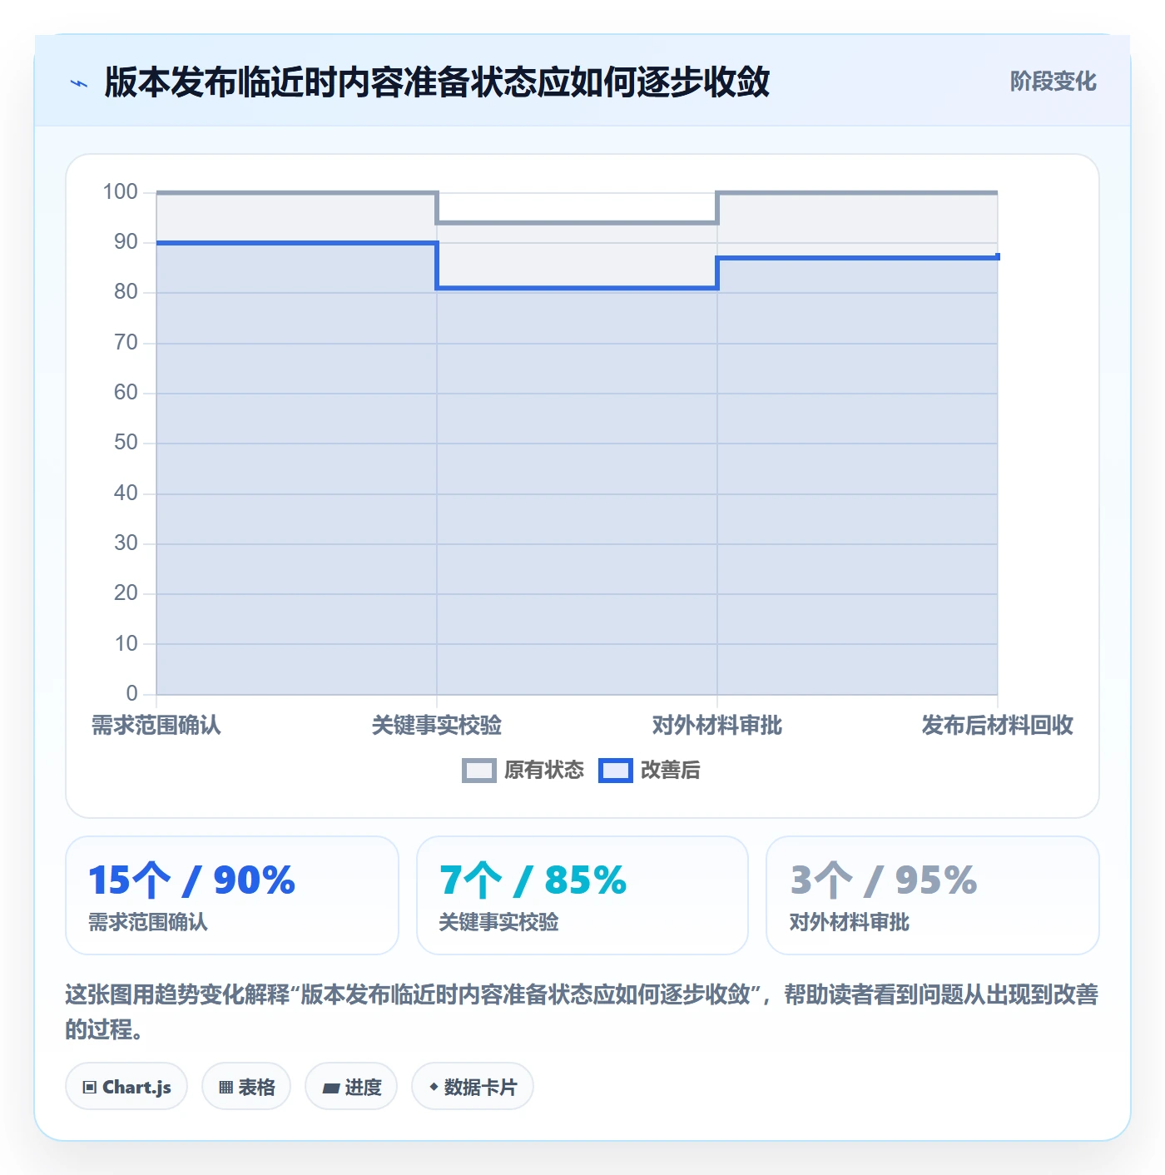
Task: Select the Chart.js tag chip
Action: click(x=126, y=1086)
